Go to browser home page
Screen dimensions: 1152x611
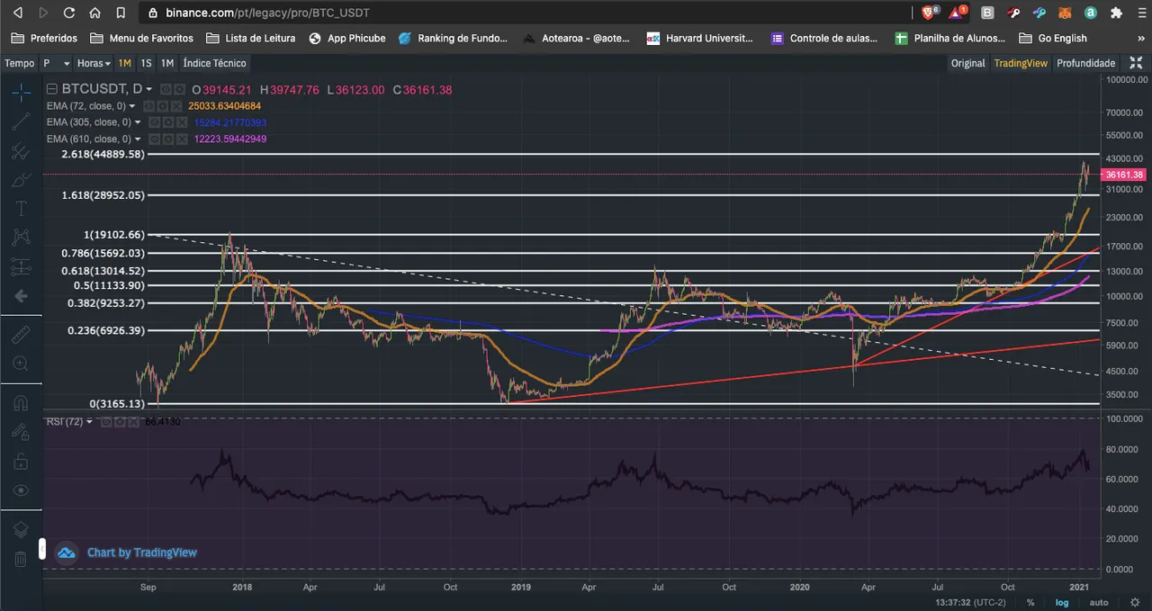tap(94, 13)
